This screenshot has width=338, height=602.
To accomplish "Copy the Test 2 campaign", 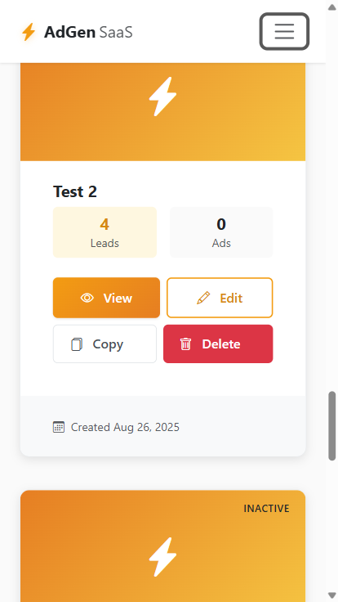I will 105,344.
